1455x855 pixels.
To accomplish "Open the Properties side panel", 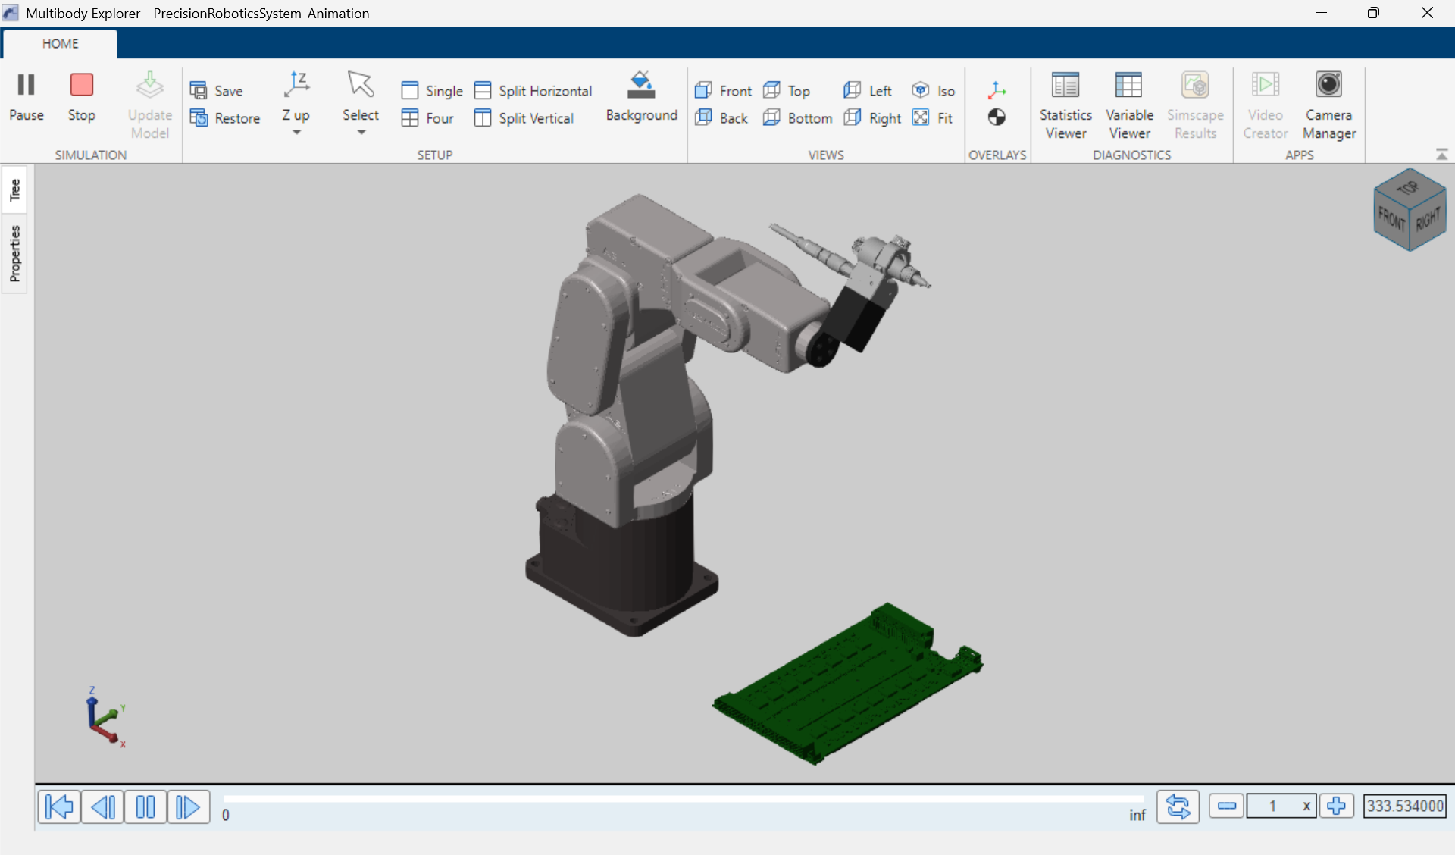I will [x=14, y=253].
